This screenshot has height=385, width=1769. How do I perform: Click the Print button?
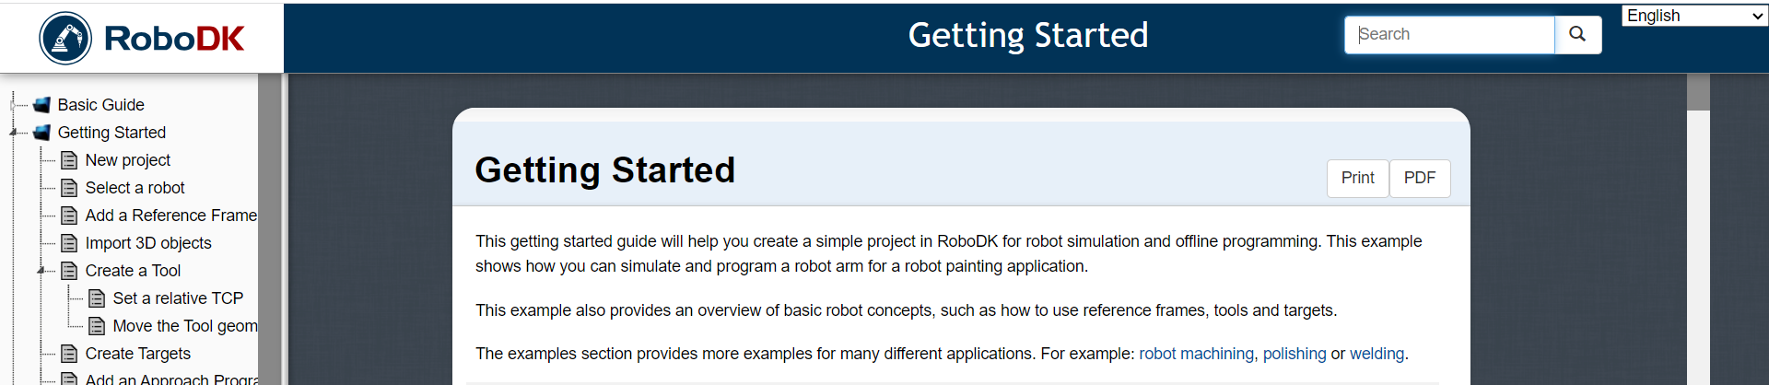coord(1357,178)
